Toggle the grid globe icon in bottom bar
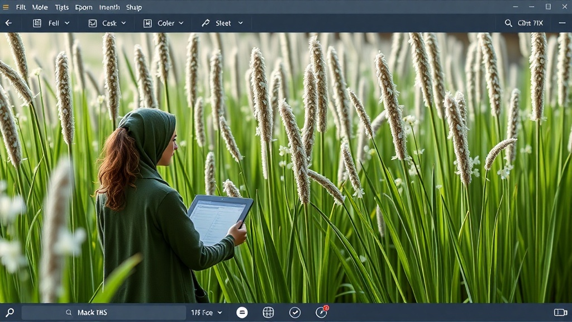Screen dimensions: 572x322 [x=268, y=312]
